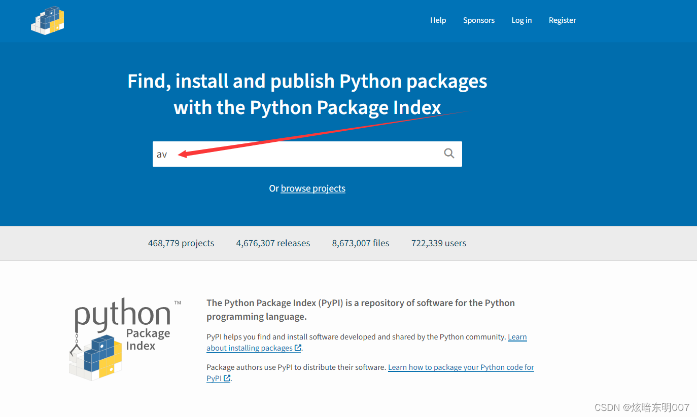697x417 pixels.
Task: Open the Register page
Action: click(x=563, y=20)
